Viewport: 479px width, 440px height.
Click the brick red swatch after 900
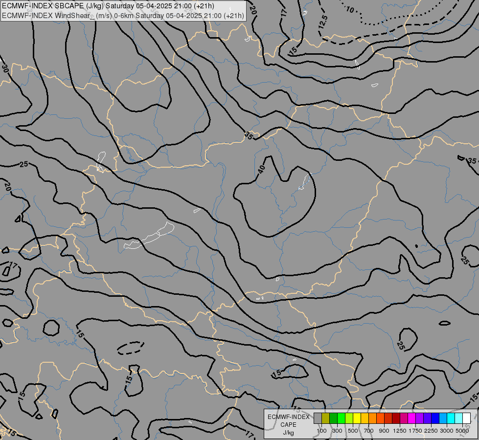click(x=388, y=418)
